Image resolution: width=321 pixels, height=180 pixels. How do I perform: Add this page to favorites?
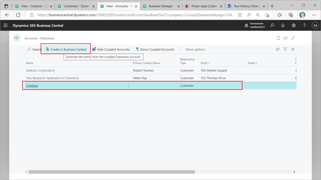coord(267,15)
